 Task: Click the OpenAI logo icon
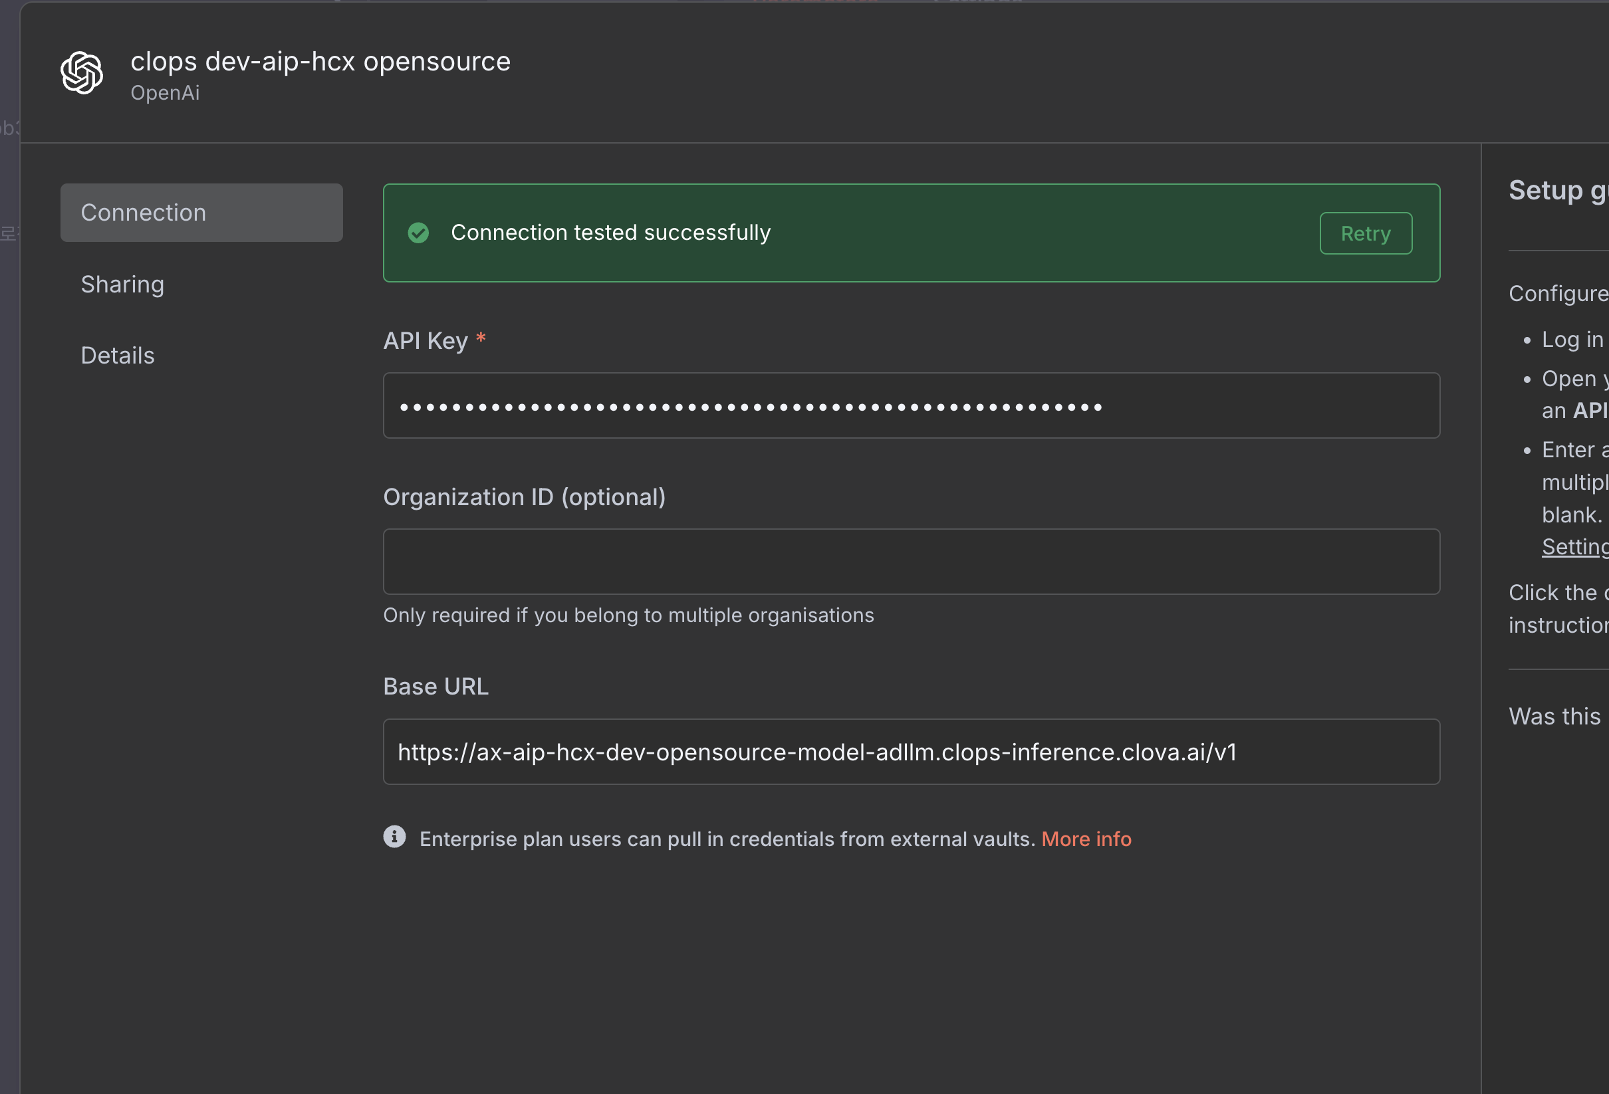(82, 72)
